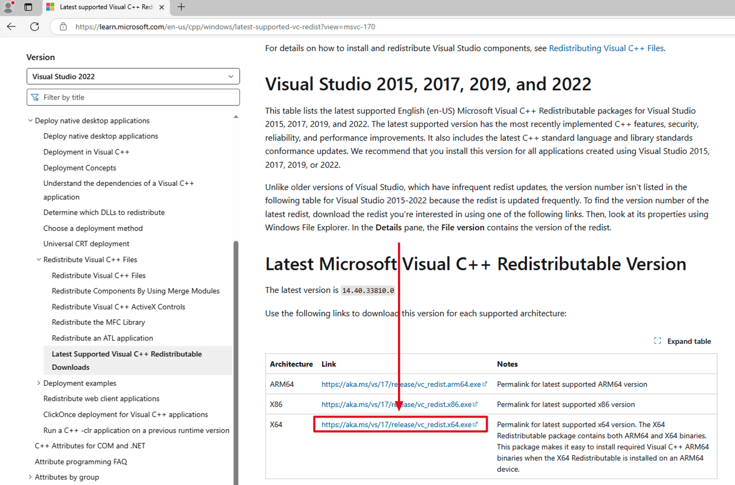The image size is (735, 485).
Task: Click the Architecture column header
Action: tap(291, 364)
